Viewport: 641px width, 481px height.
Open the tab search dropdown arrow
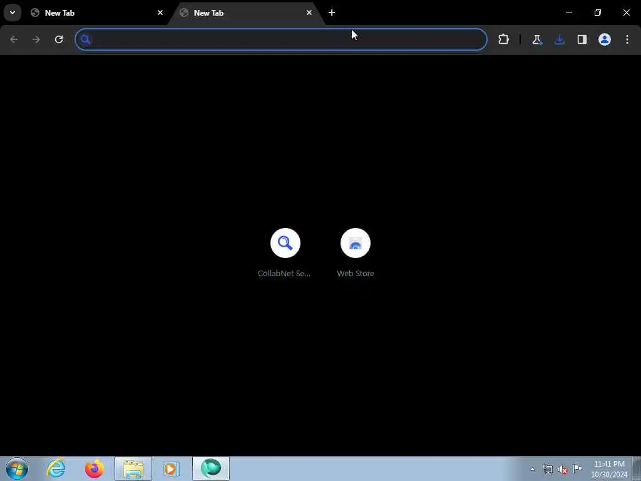13,13
